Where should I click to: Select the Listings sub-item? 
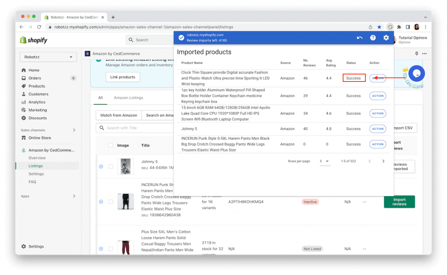tap(35, 166)
